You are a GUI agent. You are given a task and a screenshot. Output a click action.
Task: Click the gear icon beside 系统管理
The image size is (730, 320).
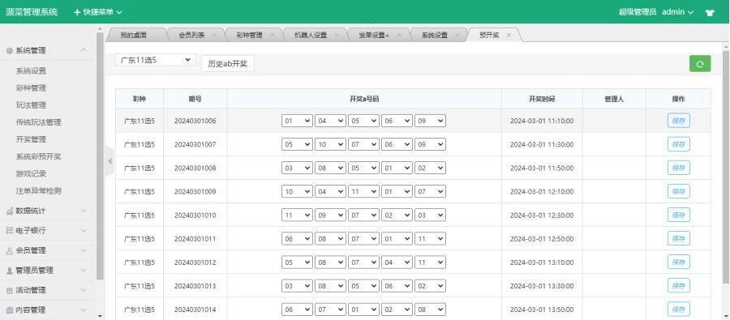pyautogui.click(x=10, y=51)
